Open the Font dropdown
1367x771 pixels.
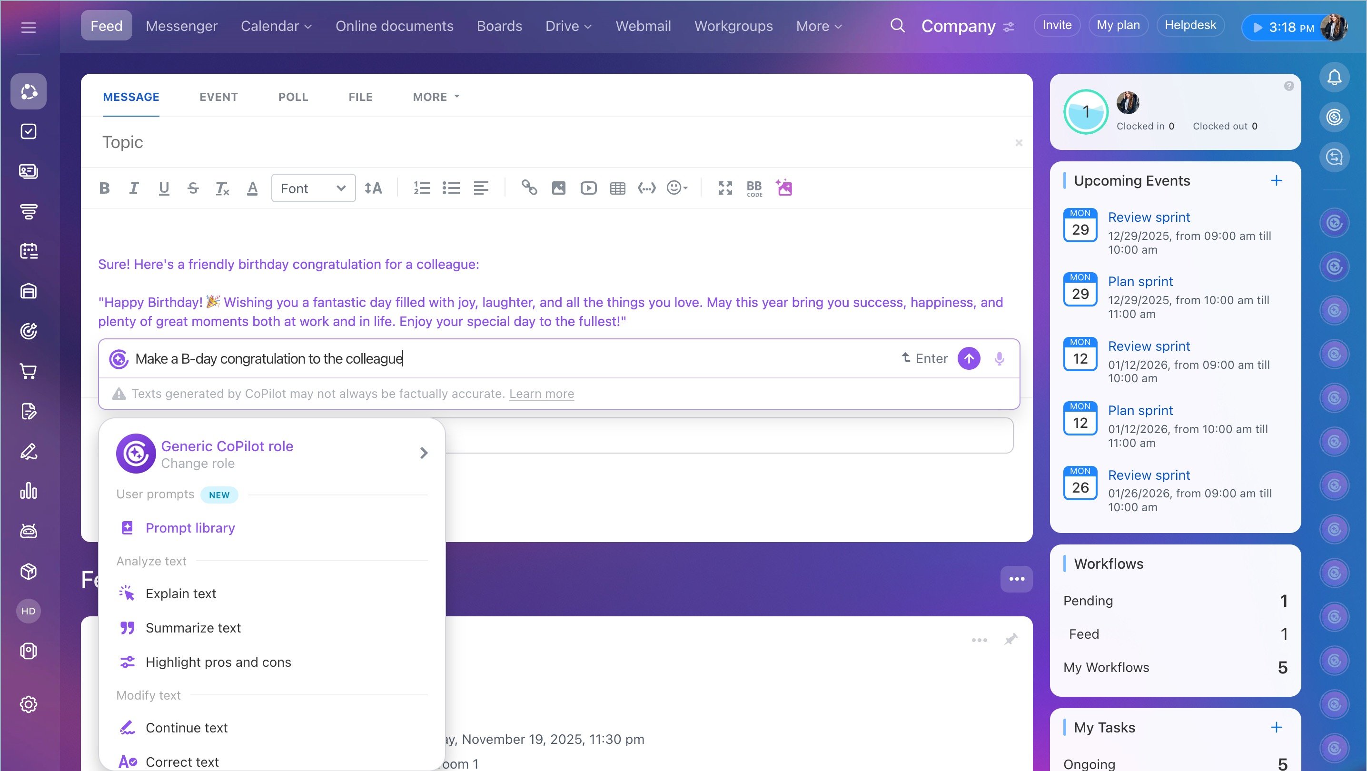click(x=313, y=188)
